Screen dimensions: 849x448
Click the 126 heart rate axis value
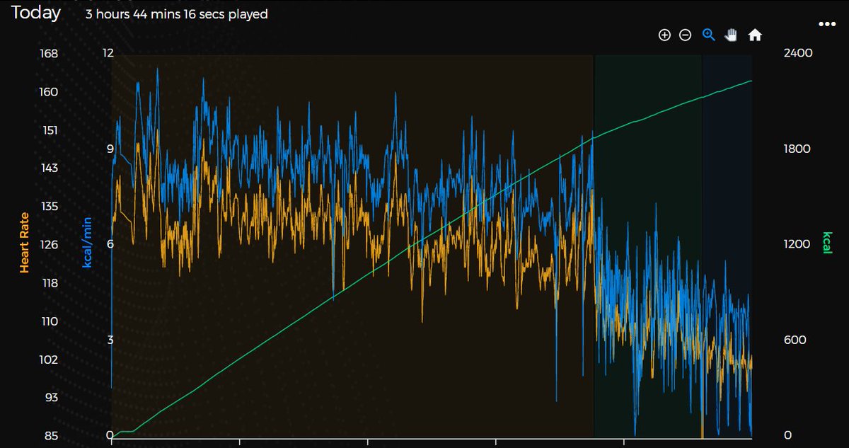point(50,245)
